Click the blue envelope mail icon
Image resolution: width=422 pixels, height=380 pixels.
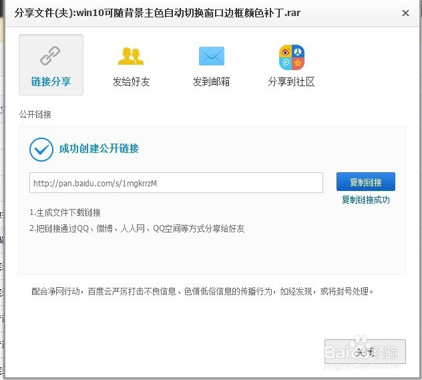click(211, 56)
